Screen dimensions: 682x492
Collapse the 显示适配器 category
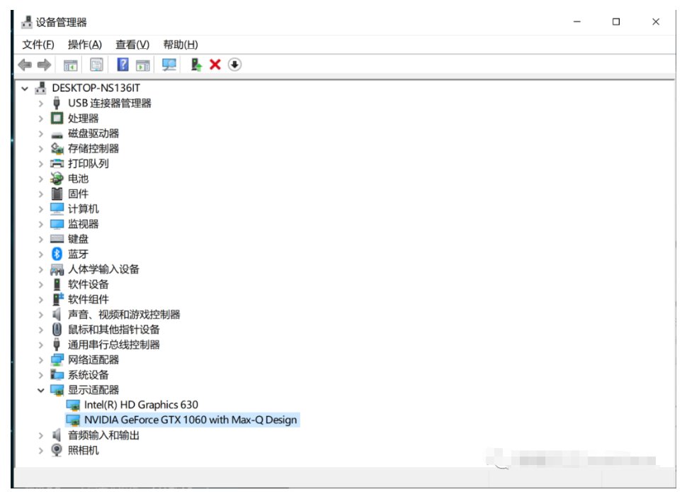pyautogui.click(x=41, y=390)
